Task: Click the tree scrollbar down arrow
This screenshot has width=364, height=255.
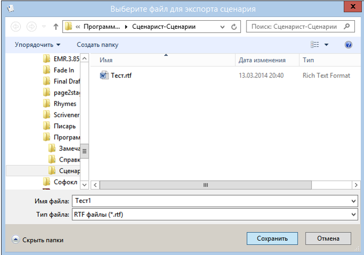Action: tap(84, 185)
